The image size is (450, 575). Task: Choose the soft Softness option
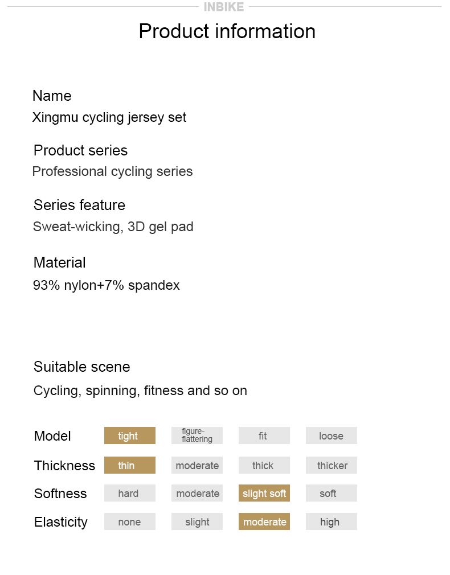(x=331, y=493)
